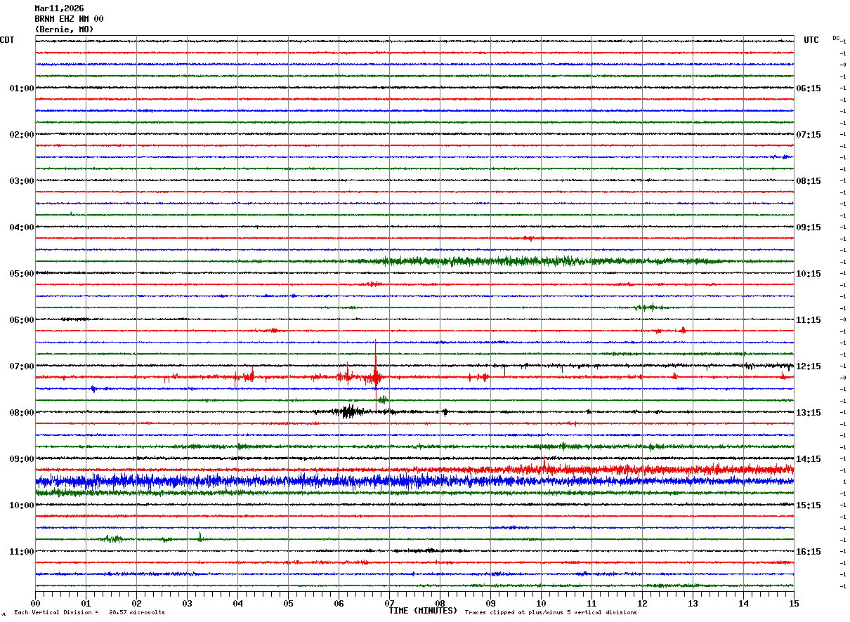This screenshot has height=622, width=850.
Task: Click minute 10 on the bottom axis
Action: tap(541, 603)
